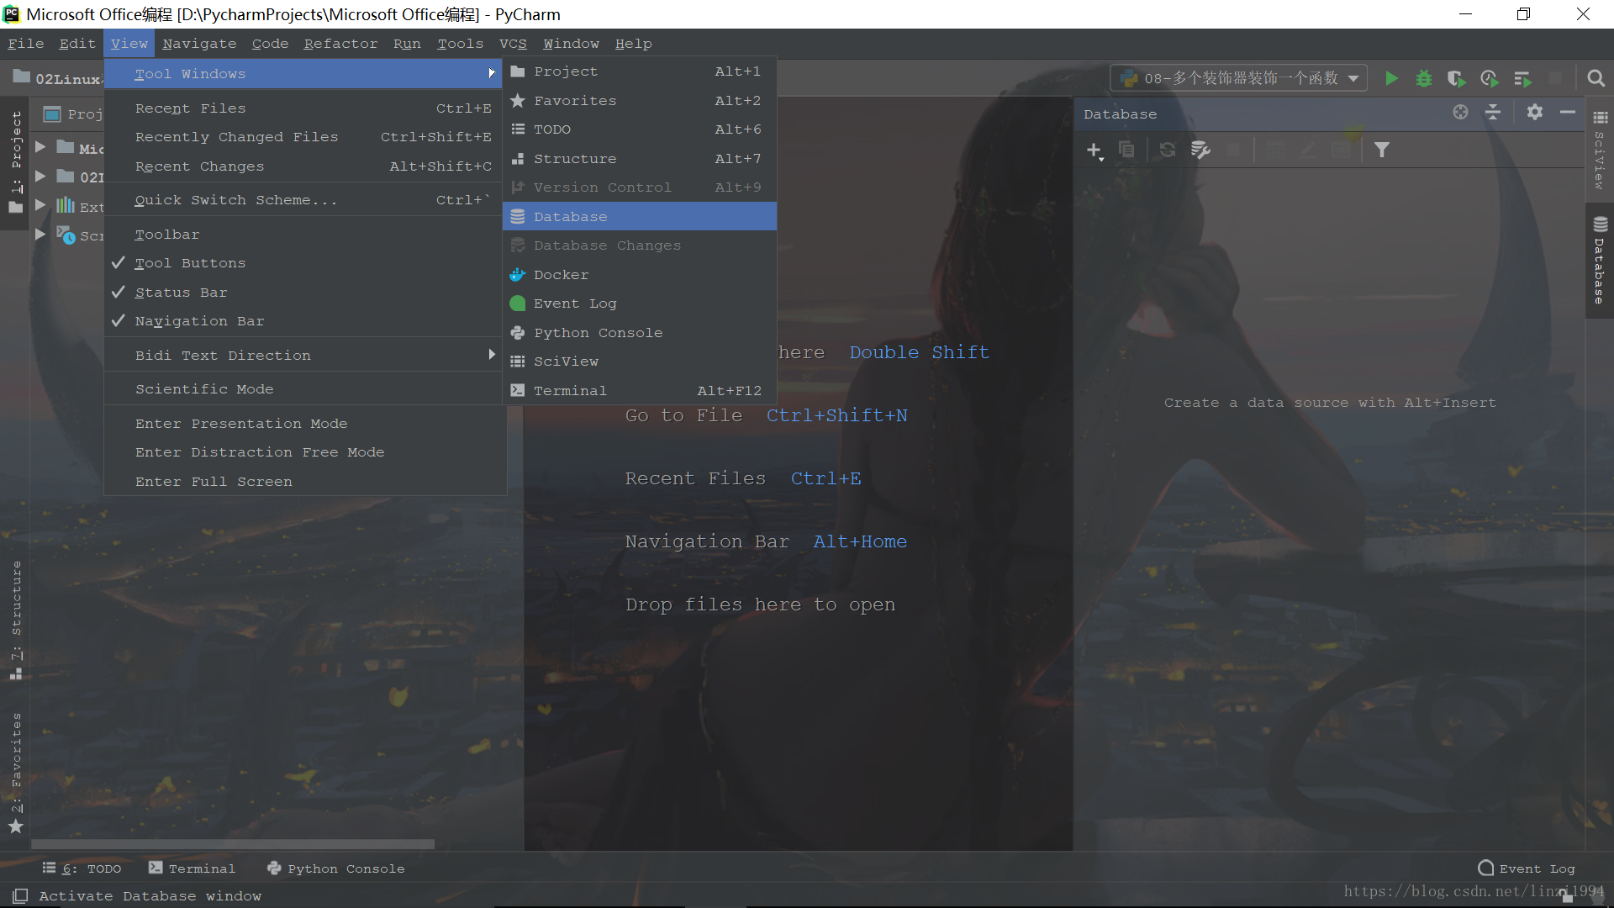This screenshot has width=1614, height=908.
Task: Click the Profile run icon
Action: [x=1489, y=78]
